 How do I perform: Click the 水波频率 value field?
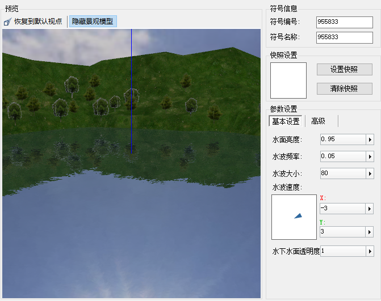point(343,156)
